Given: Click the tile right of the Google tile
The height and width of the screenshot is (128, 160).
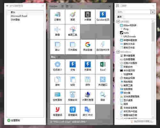Looking at the screenshot, I should [103, 47].
